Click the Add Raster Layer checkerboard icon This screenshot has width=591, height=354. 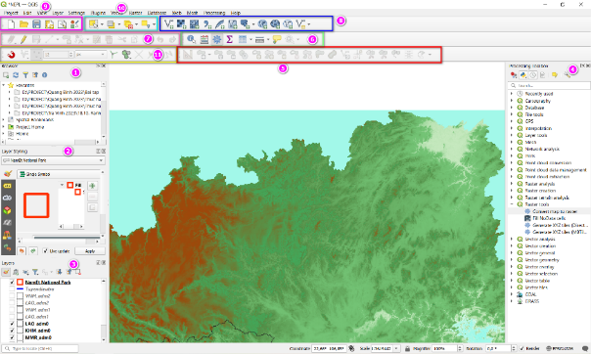(x=181, y=24)
